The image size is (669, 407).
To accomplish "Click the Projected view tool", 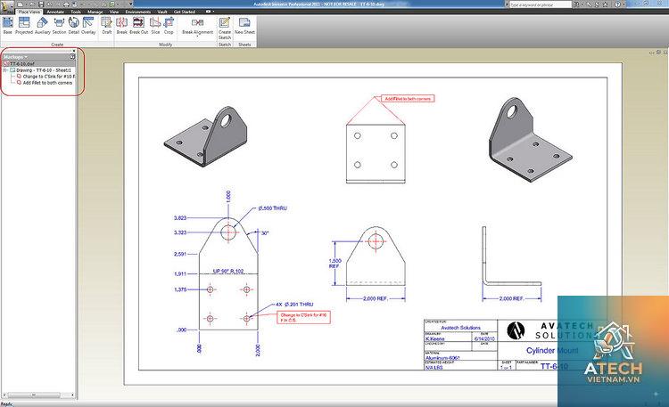I will [x=24, y=26].
